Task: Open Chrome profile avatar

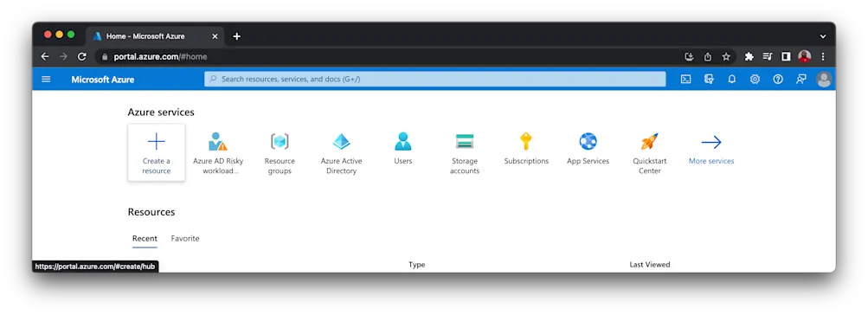Action: [x=804, y=56]
